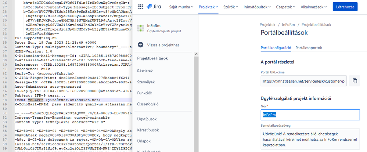The width and height of the screenshot is (367, 152).
Task: Expand the Projektek menu
Action: (x=208, y=7)
